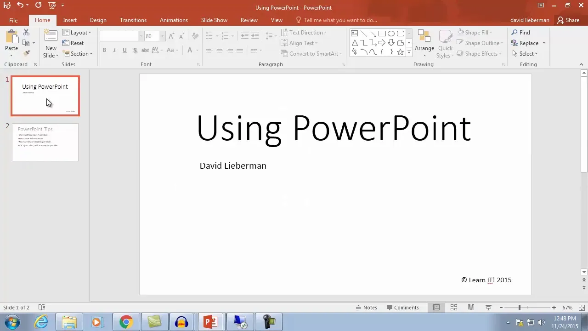Screen dimensions: 588x331
Task: Click the Copy icon in Clipboard group
Action: click(x=26, y=43)
